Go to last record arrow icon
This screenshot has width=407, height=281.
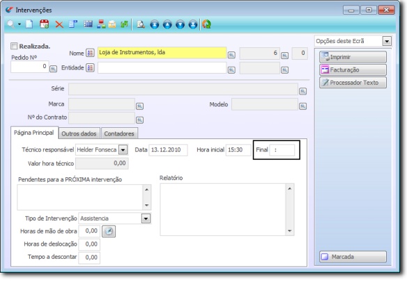point(193,24)
